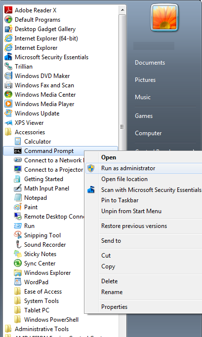The height and width of the screenshot is (337, 202).
Task: Click the Microsoft Security Essentials icon
Action: [x=8, y=57]
